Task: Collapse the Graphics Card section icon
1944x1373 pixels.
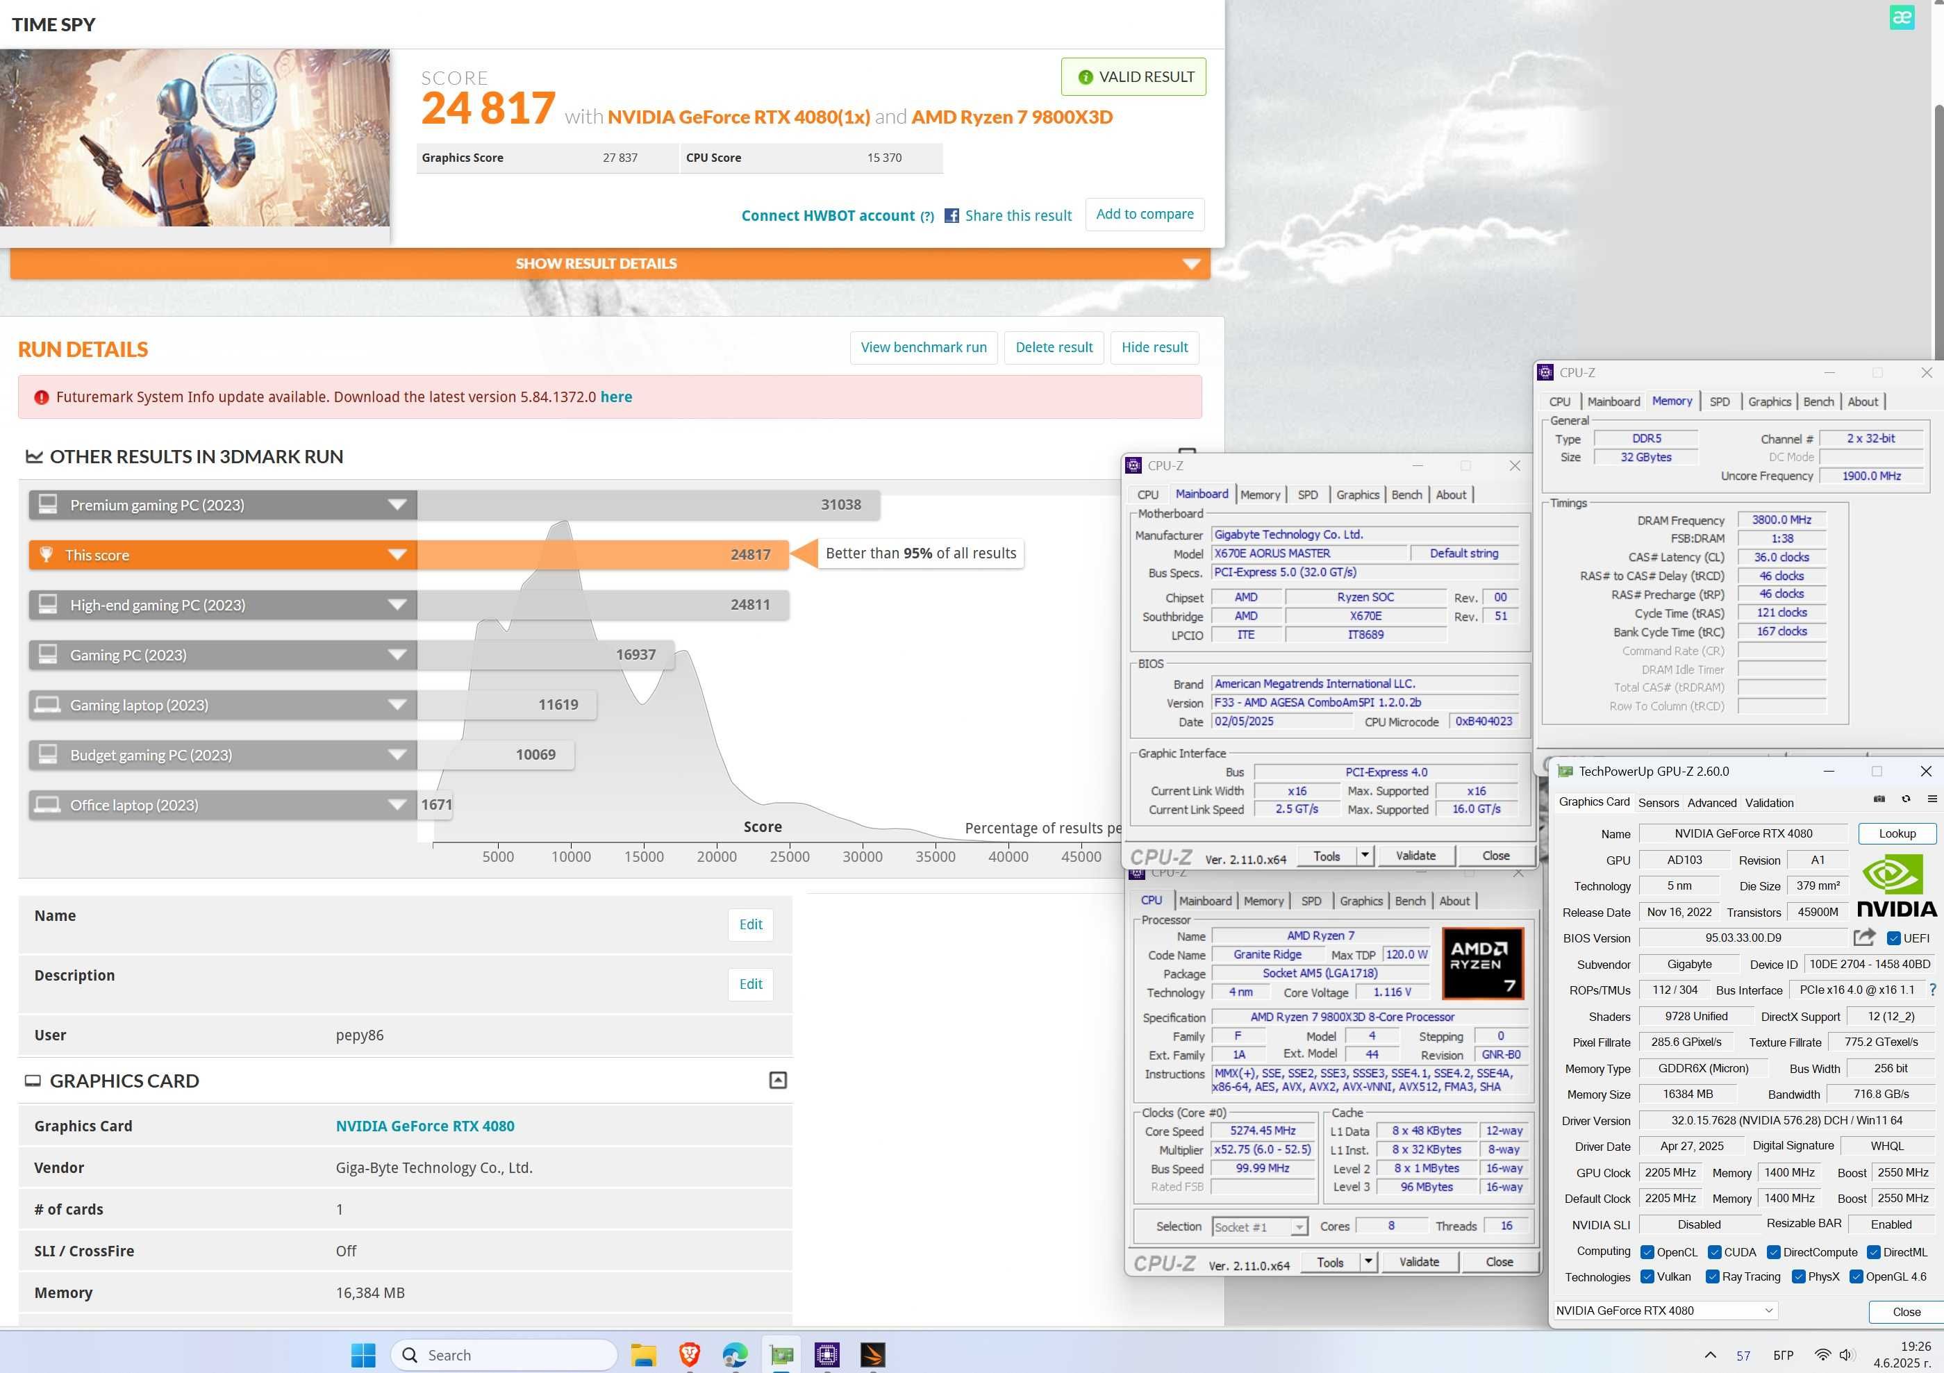Action: 777,1080
